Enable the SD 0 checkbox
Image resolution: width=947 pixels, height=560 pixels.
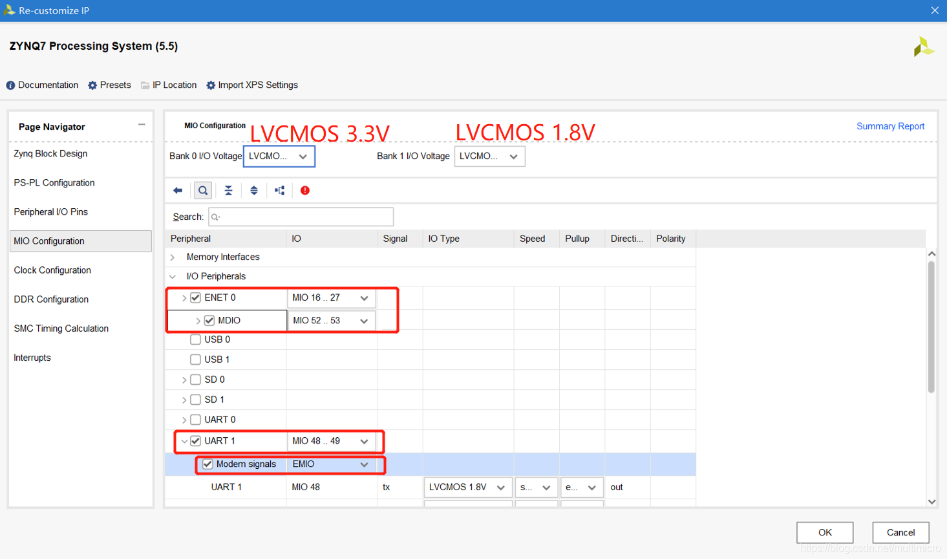(x=195, y=380)
